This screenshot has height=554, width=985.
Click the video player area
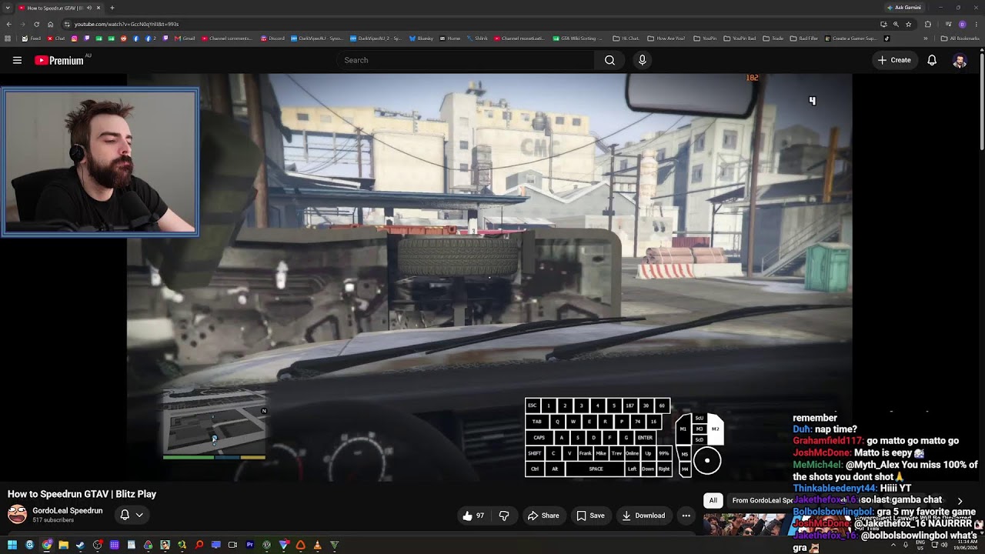(489, 277)
